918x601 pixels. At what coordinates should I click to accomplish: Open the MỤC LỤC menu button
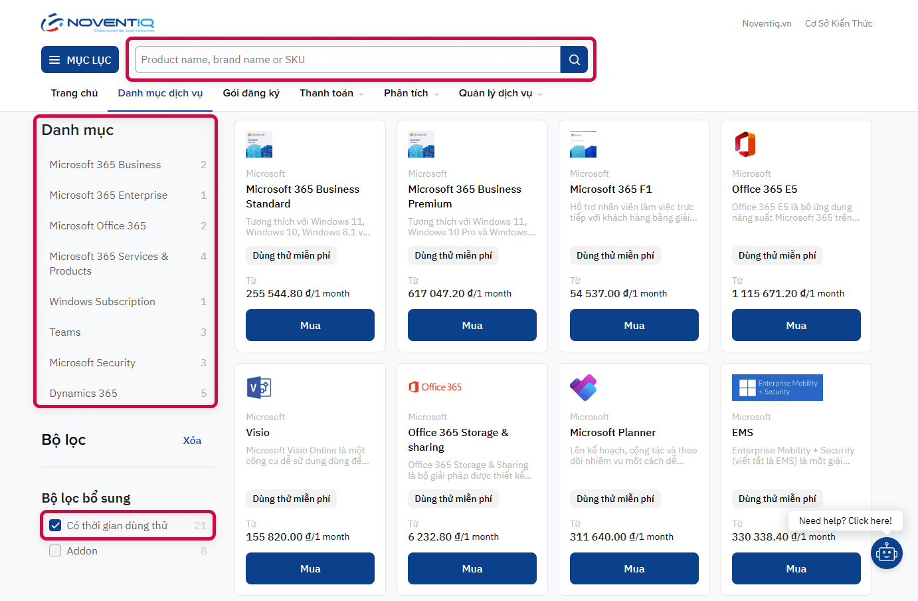[x=80, y=60]
